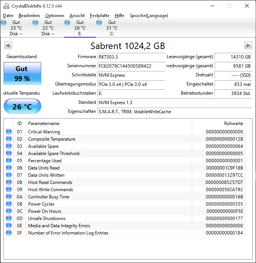256x263 pixels.
Task: Open the Datei menu
Action: pyautogui.click(x=8, y=16)
